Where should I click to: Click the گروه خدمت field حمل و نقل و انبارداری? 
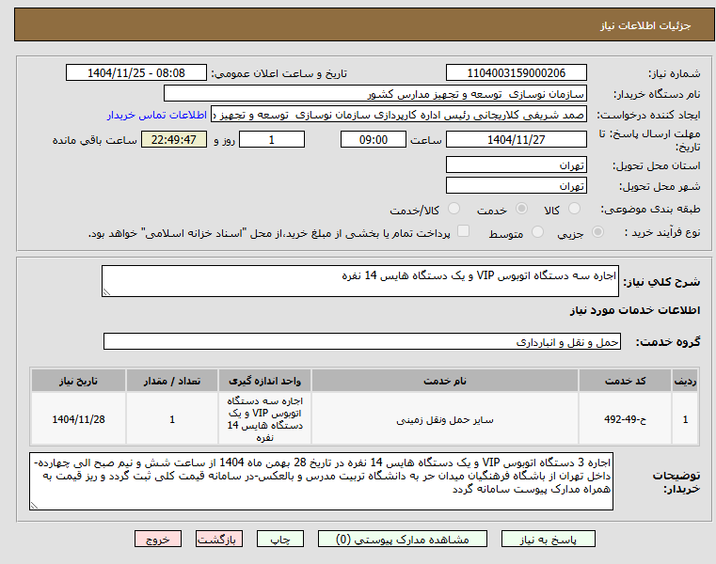click(361, 341)
